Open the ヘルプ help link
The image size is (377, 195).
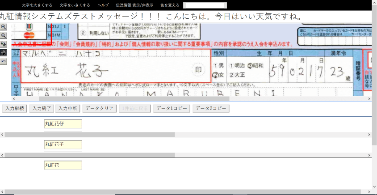(x=103, y=5)
